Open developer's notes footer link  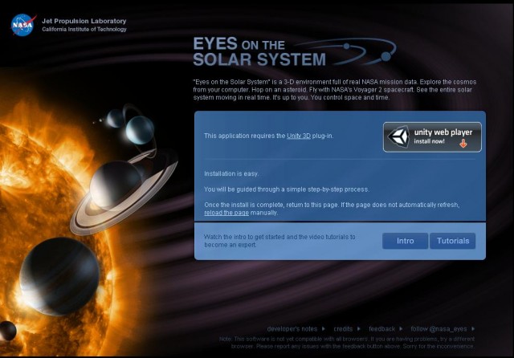(292, 328)
